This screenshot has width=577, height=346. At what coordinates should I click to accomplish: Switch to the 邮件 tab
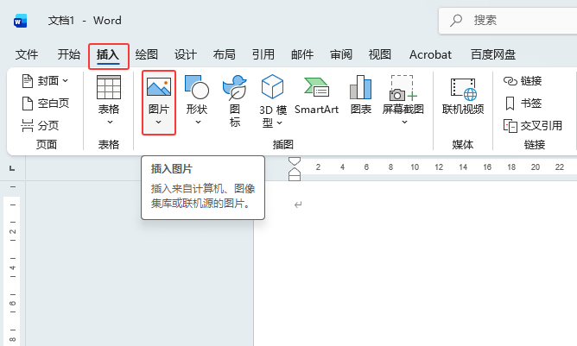302,54
